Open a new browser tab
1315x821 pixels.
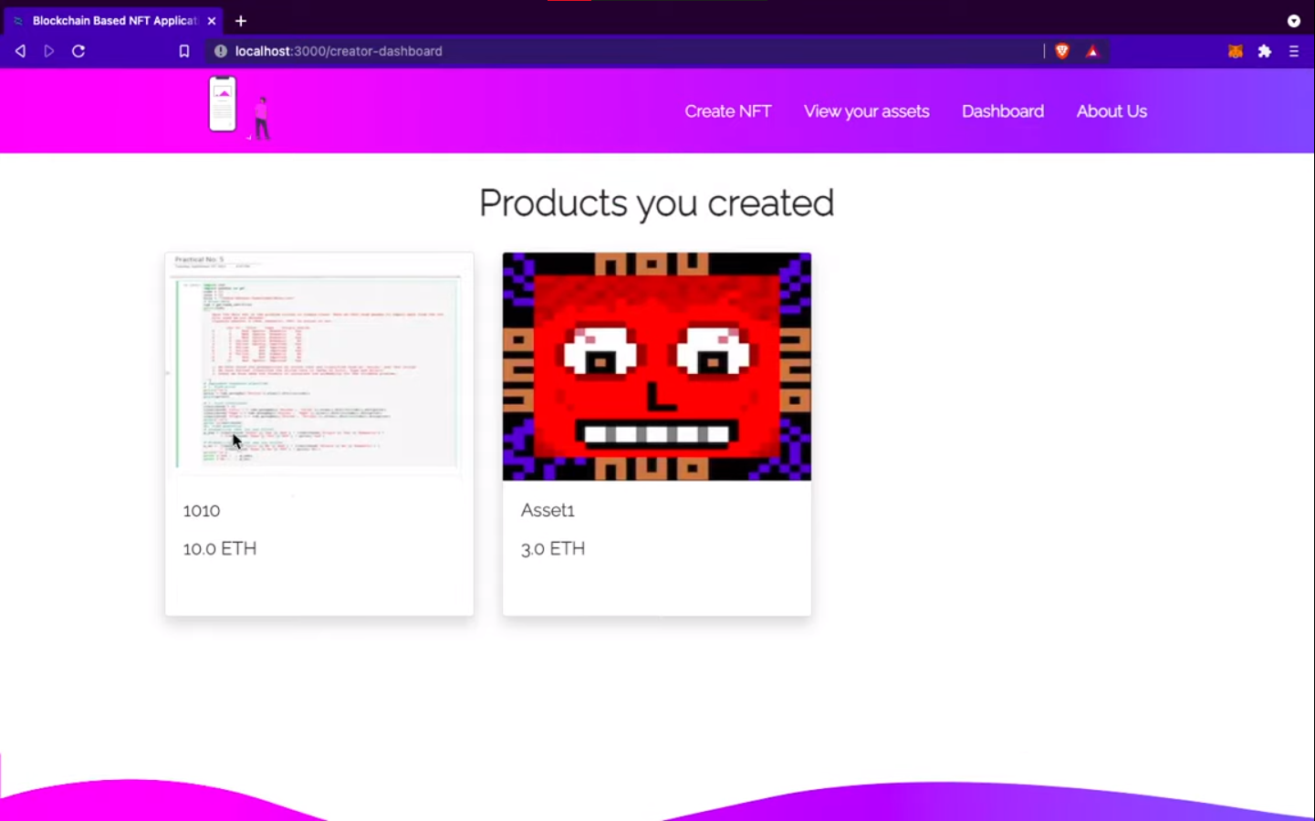(241, 20)
